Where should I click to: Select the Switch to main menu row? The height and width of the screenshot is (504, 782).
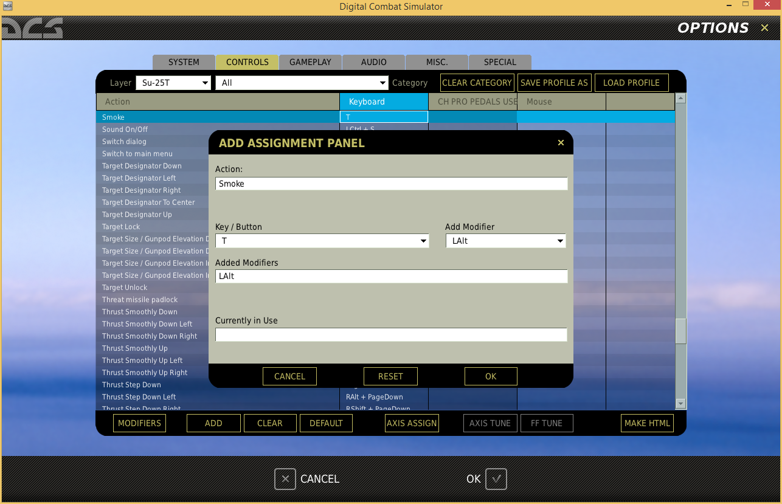152,154
